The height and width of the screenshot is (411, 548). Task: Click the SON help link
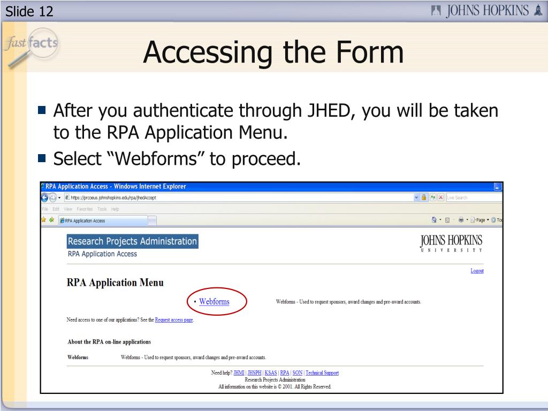(298, 373)
